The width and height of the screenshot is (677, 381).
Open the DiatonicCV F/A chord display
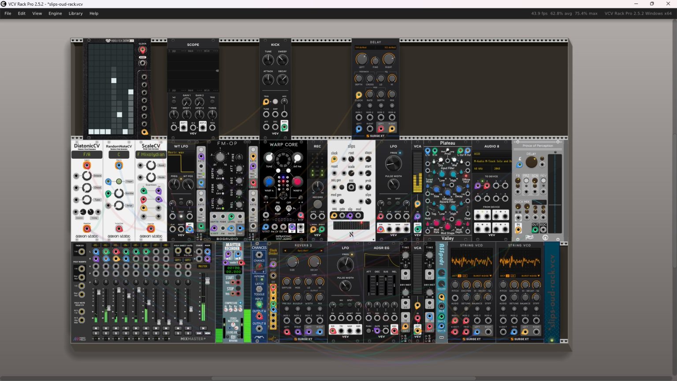87,155
